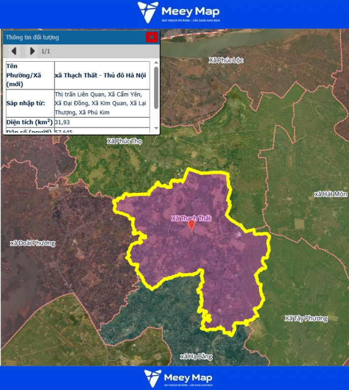Select the 'Xã Phúc Thọ' map label

click(x=125, y=142)
